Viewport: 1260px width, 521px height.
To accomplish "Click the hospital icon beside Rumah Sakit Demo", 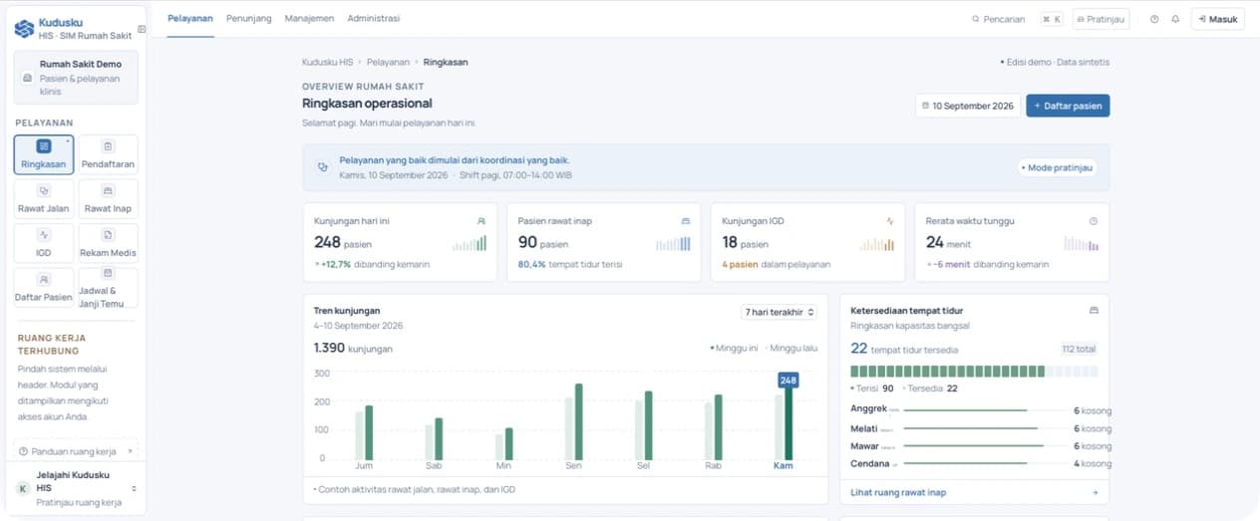I will [27, 78].
